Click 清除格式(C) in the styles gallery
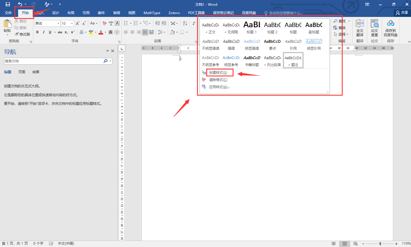Image resolution: width=411 pixels, height=247 pixels. click(x=218, y=80)
